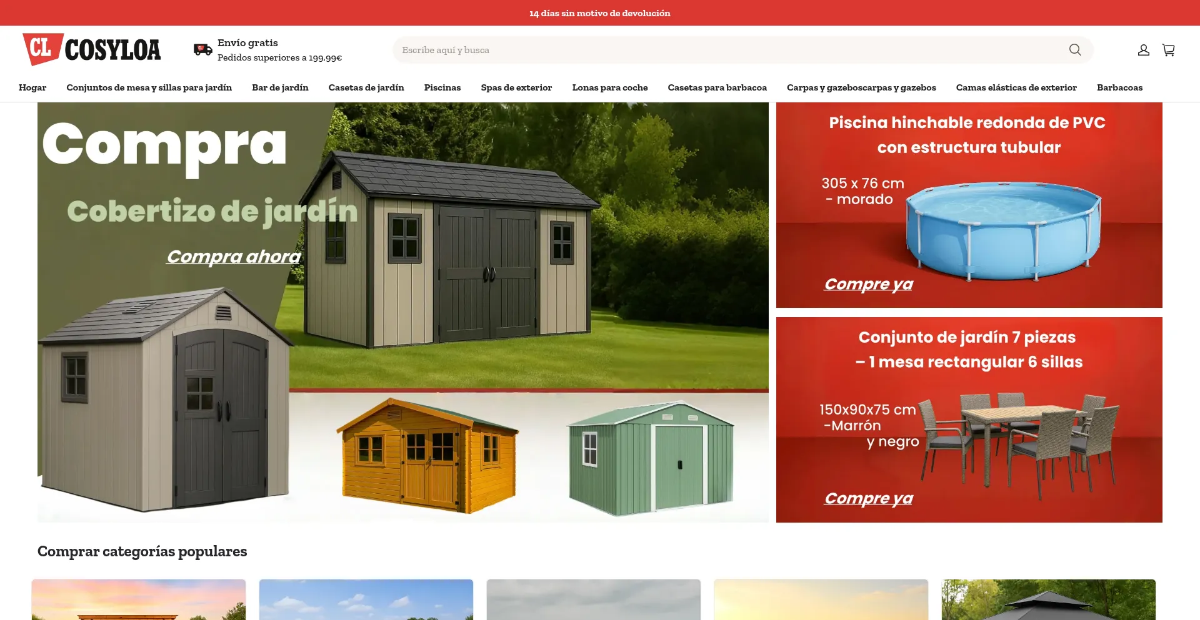Click the green metal shed image
The height and width of the screenshot is (620, 1200).
click(x=650, y=459)
